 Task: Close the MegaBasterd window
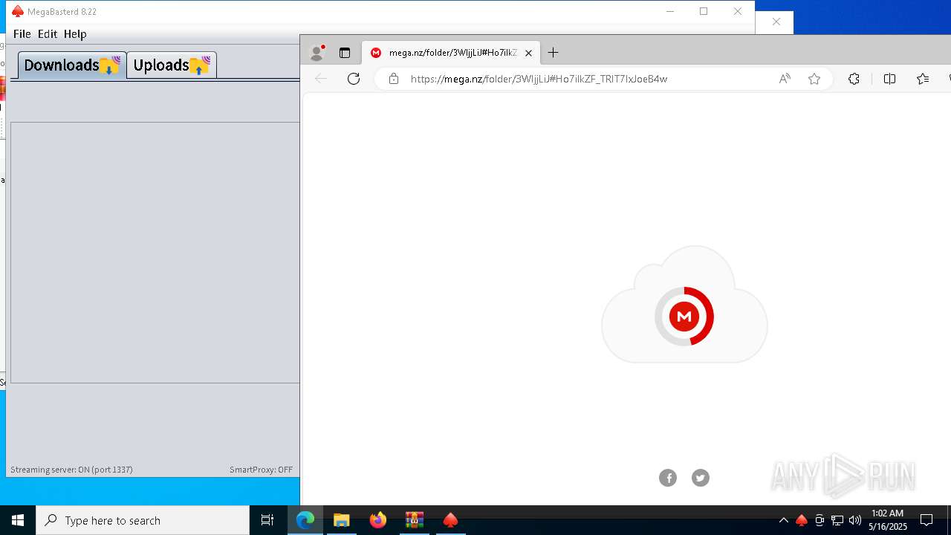pos(738,11)
